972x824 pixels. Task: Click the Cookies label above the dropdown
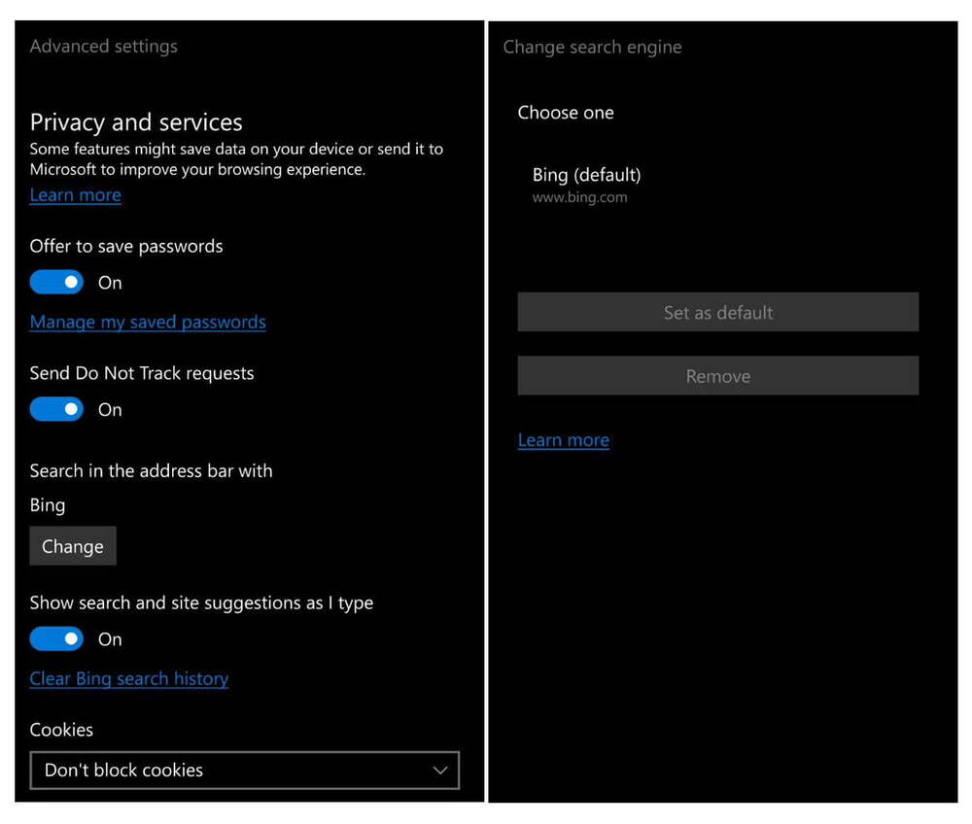(x=61, y=730)
